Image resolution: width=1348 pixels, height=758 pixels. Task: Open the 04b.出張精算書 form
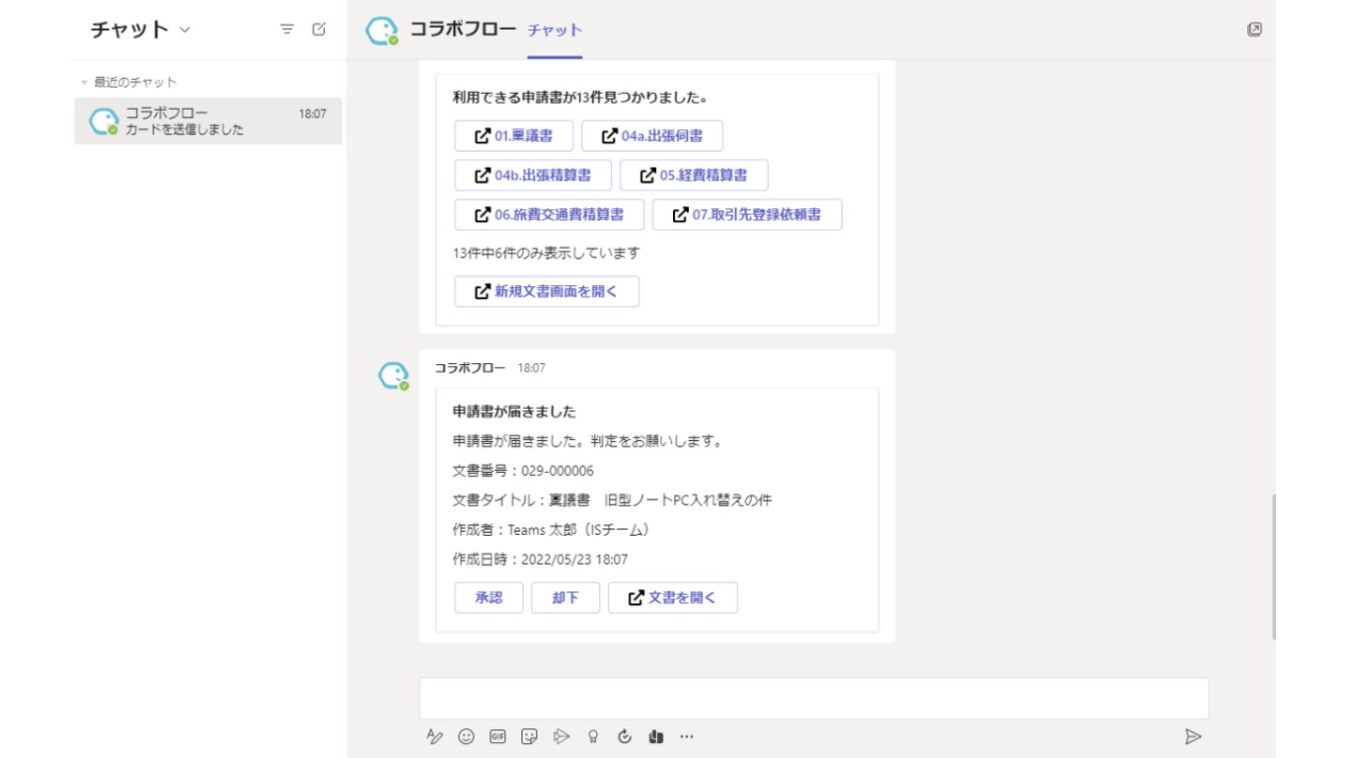tap(533, 176)
